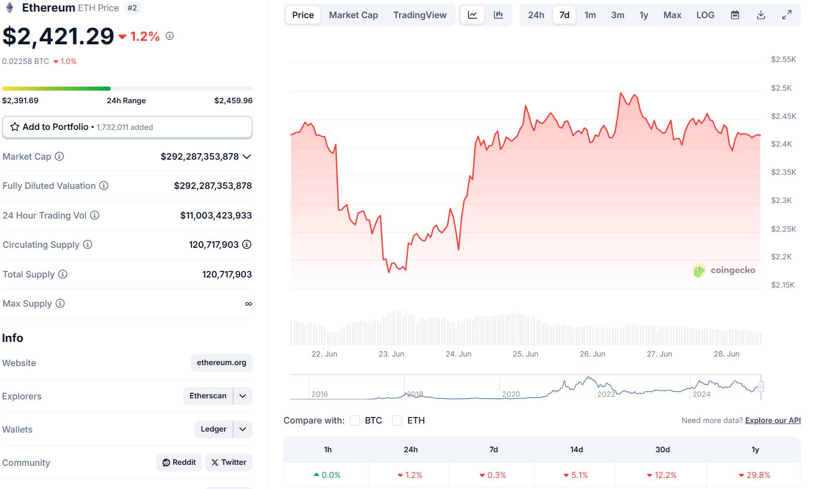Open the Reddit community button
Image resolution: width=815 pixels, height=489 pixels.
[x=179, y=462]
